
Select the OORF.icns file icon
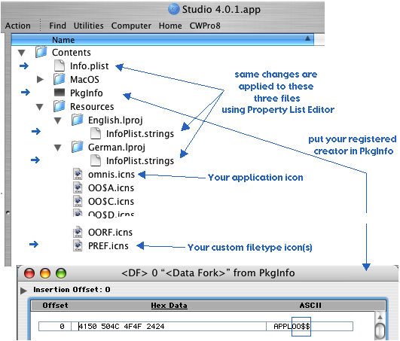(x=78, y=232)
